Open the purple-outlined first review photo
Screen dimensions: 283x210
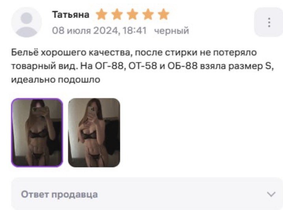tap(37, 133)
